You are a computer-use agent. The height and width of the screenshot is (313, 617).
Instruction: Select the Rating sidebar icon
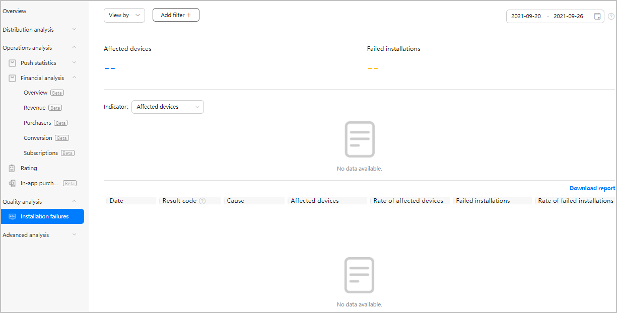click(12, 168)
